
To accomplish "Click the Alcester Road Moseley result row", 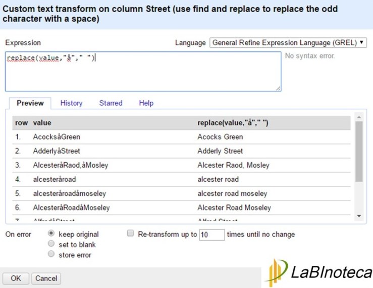I will pos(234,207).
